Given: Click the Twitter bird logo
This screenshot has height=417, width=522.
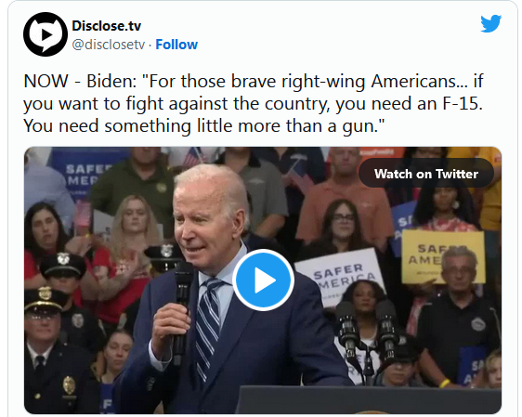Looking at the screenshot, I should 490,23.
